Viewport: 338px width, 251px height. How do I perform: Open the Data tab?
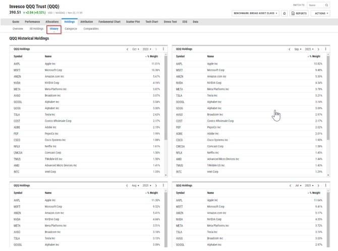tap(196, 22)
